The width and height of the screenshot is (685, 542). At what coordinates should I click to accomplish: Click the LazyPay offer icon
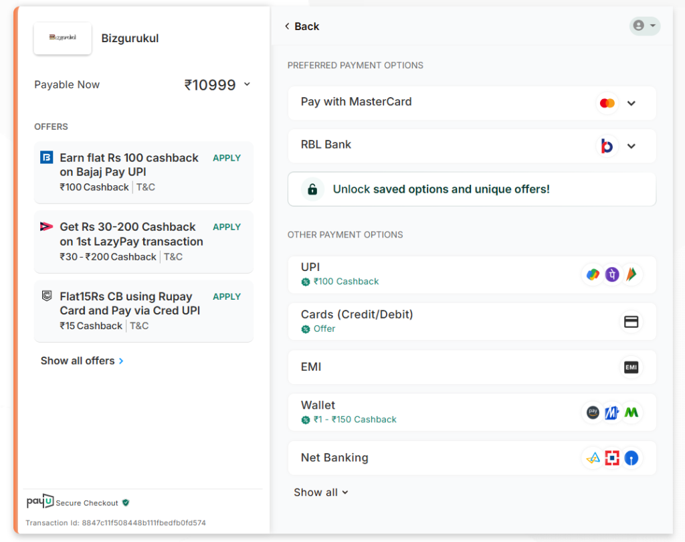pyautogui.click(x=47, y=226)
